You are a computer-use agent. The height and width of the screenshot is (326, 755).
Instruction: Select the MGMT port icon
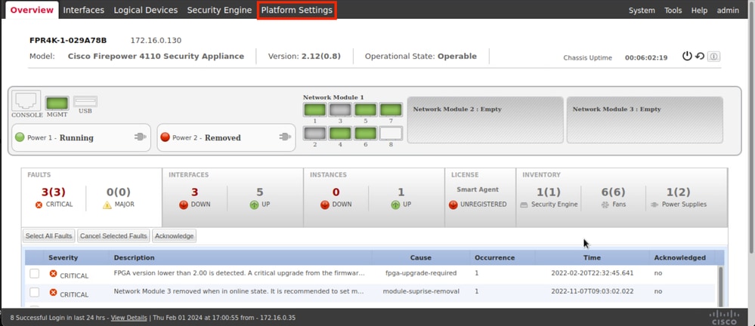coord(57,103)
